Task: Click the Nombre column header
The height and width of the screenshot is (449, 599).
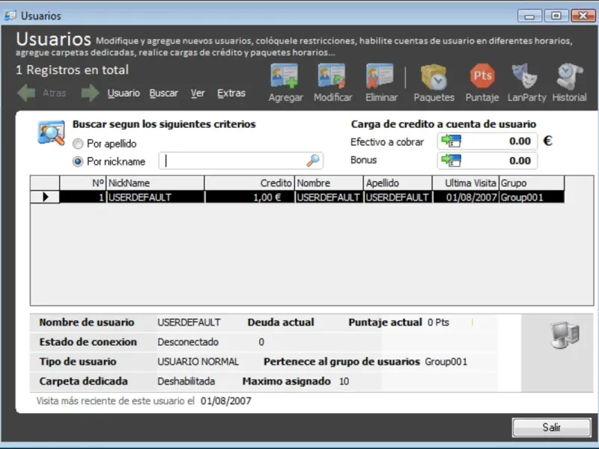Action: pyautogui.click(x=329, y=183)
